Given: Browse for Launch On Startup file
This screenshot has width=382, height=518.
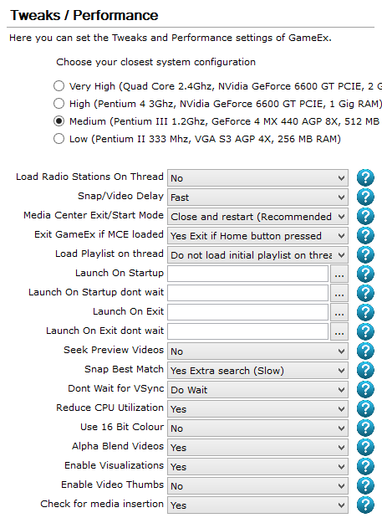Looking at the screenshot, I should coord(339,274).
